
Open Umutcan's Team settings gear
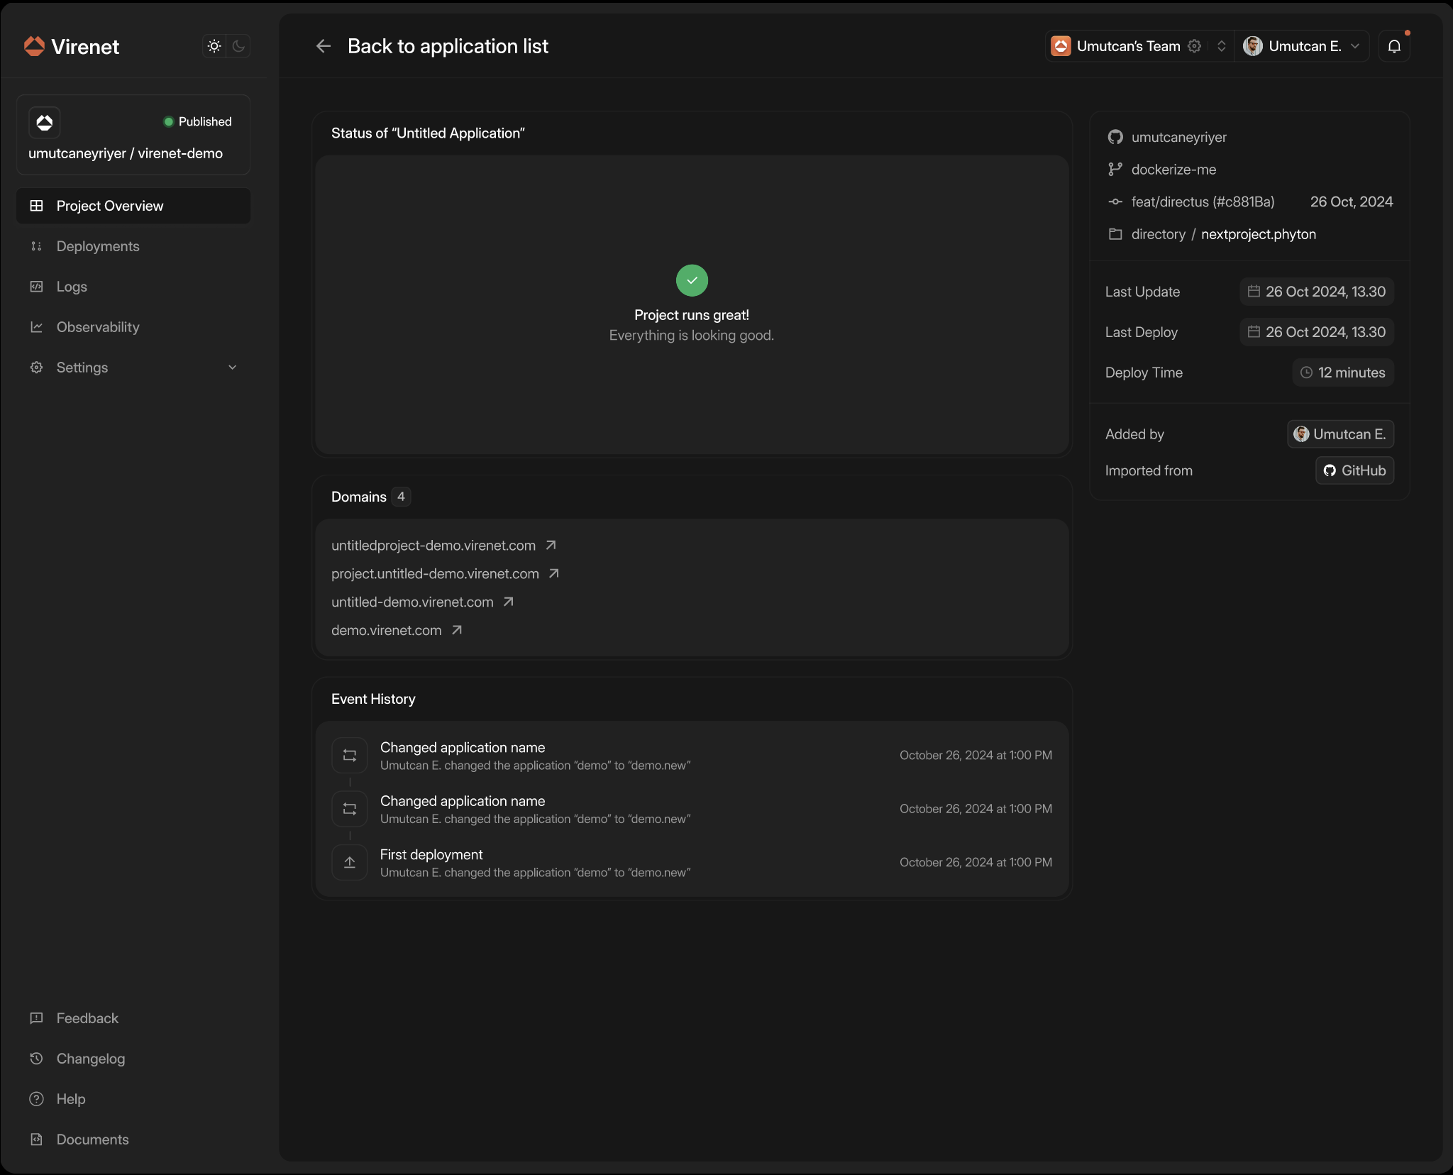point(1195,46)
